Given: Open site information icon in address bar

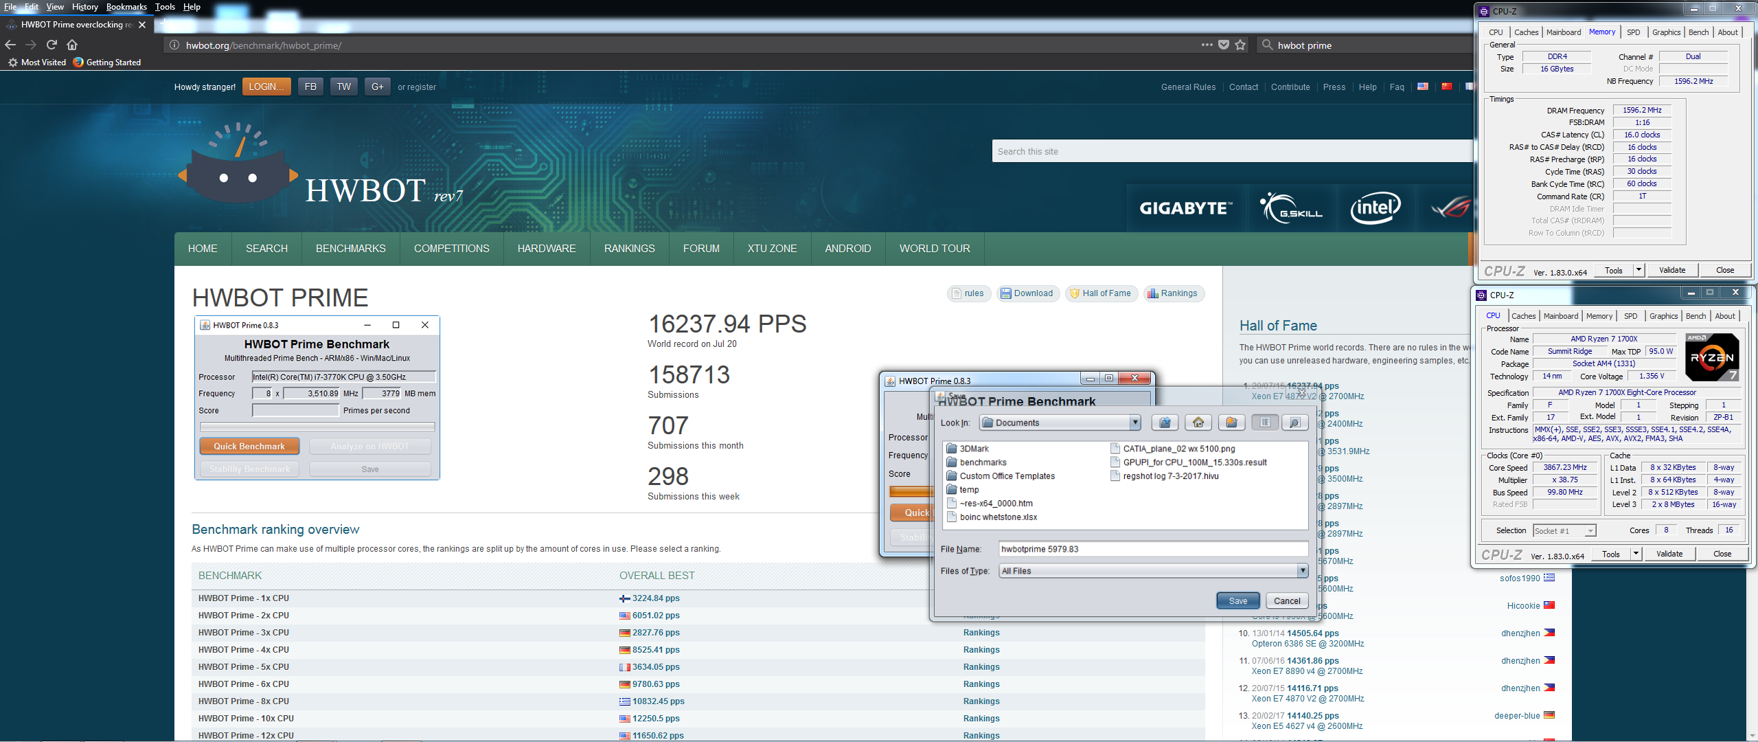Looking at the screenshot, I should click(174, 45).
